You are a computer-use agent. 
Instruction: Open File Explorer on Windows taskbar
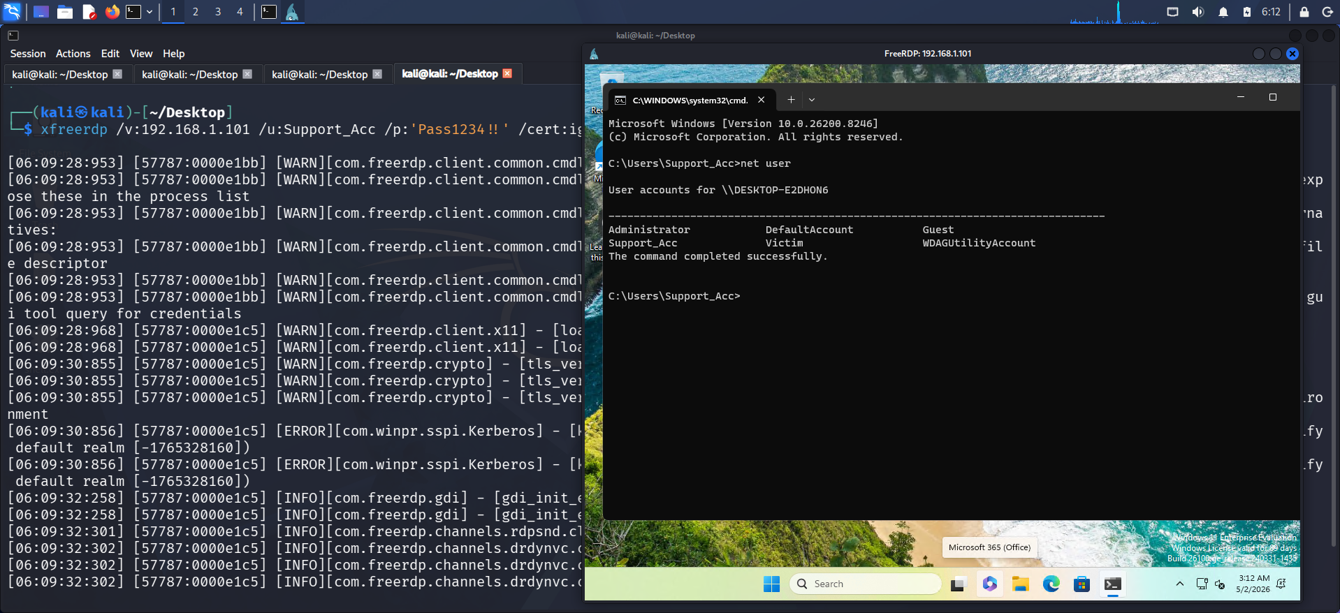1021,584
